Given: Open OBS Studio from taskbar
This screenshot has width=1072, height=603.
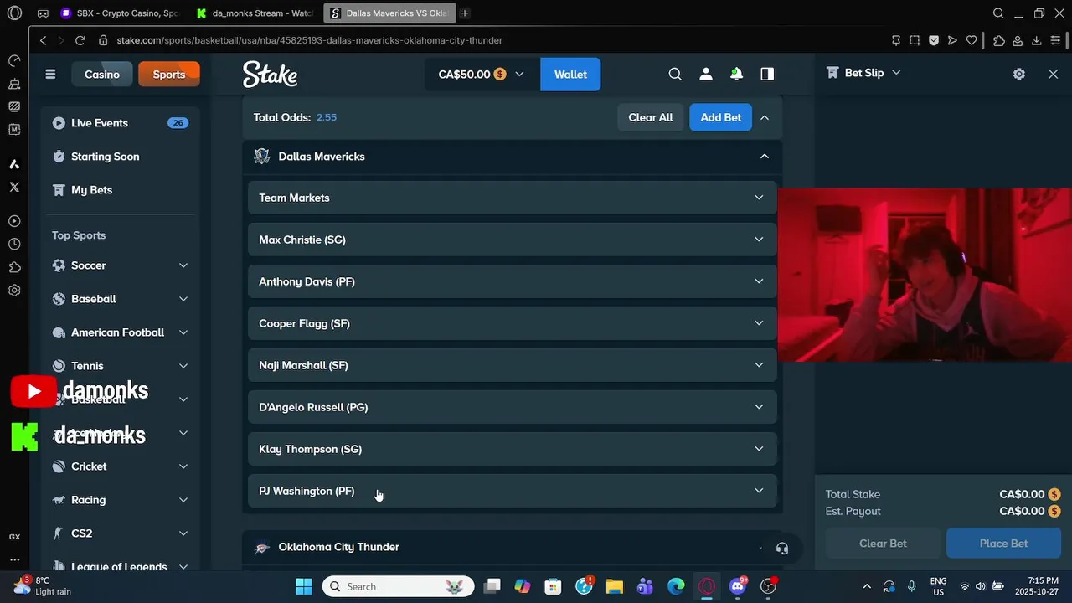Looking at the screenshot, I should pos(768,586).
